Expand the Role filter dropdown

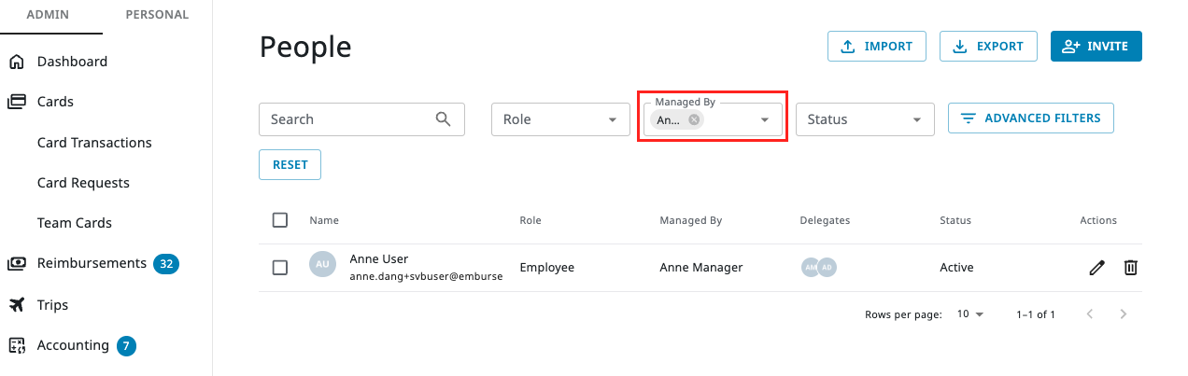(x=560, y=119)
